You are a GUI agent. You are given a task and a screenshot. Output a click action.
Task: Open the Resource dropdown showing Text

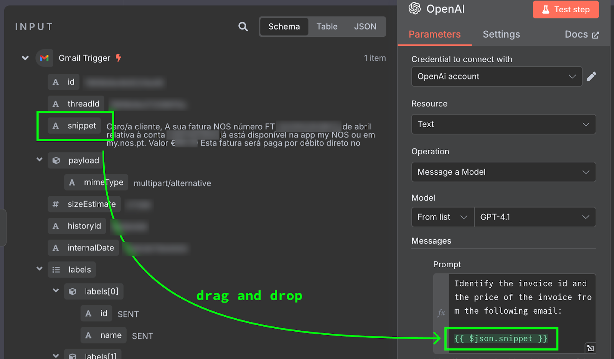(x=503, y=124)
